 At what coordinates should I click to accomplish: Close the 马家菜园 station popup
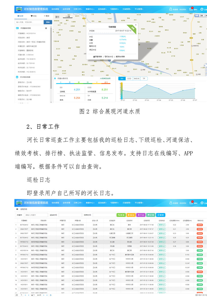coord(136,25)
